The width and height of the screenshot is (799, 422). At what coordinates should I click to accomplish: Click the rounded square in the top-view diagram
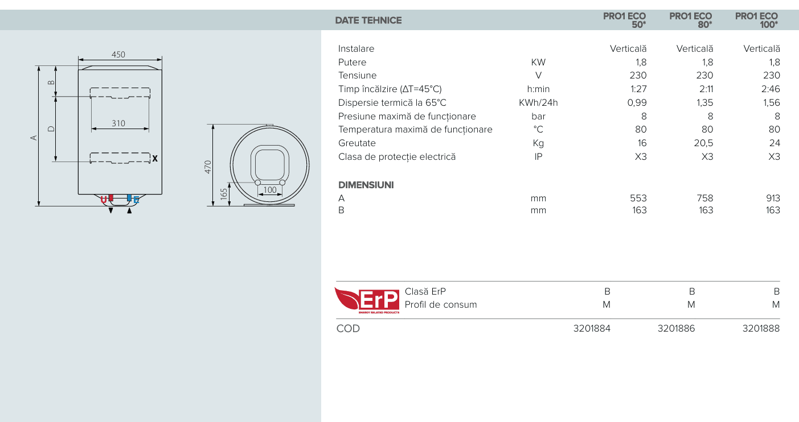click(269, 164)
